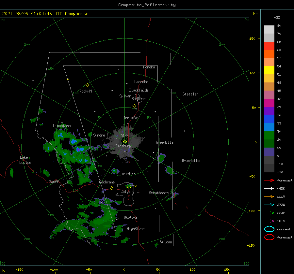Click the dBZ legend heading

[x=277, y=17]
